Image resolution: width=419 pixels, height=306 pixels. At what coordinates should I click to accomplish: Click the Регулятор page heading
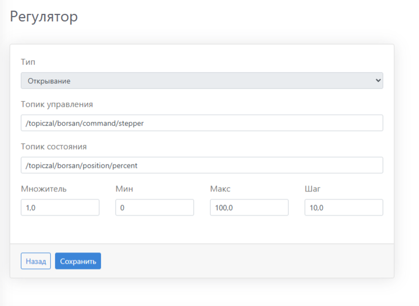44,17
